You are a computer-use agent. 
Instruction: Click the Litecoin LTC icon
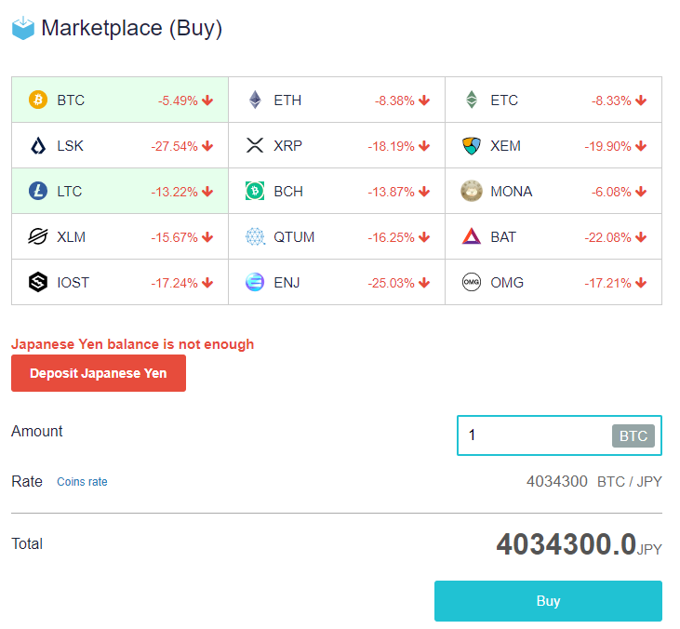[38, 191]
